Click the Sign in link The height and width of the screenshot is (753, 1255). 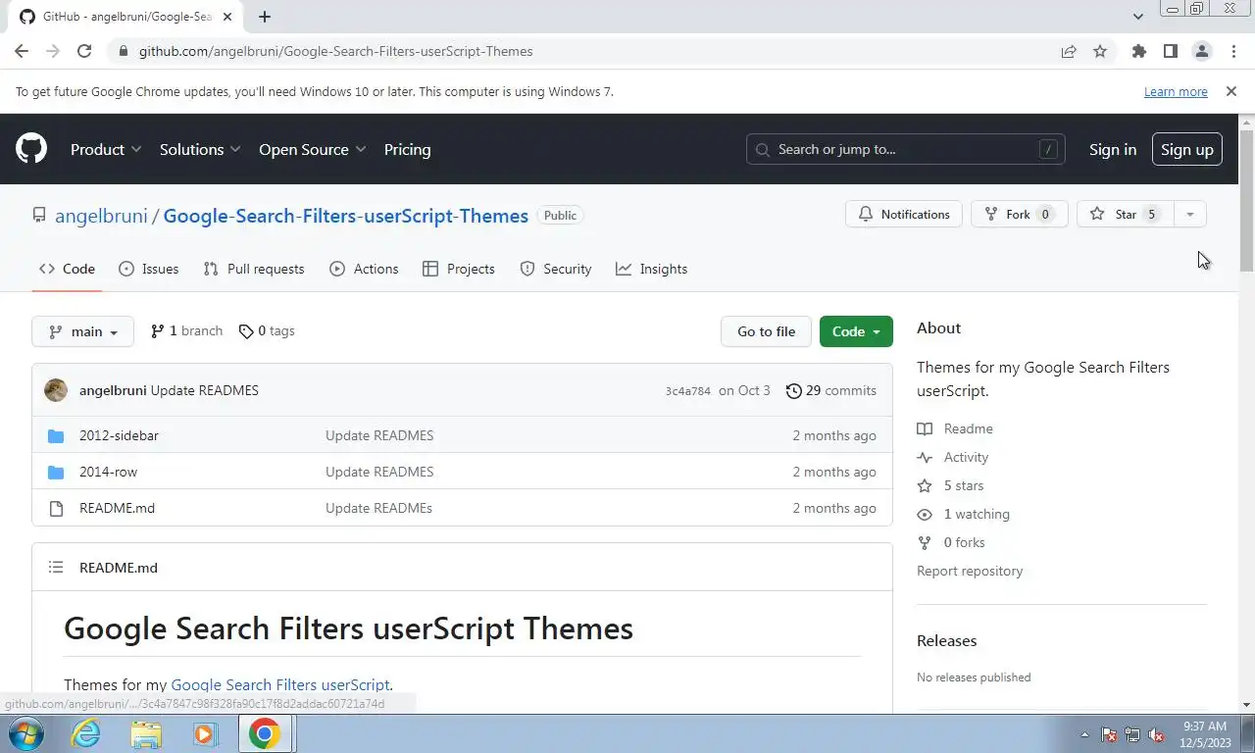[1113, 149]
